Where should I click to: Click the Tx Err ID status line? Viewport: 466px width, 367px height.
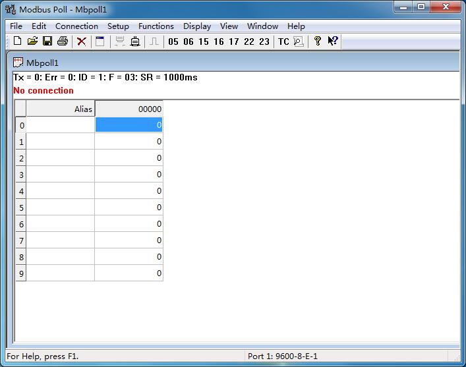[105, 78]
